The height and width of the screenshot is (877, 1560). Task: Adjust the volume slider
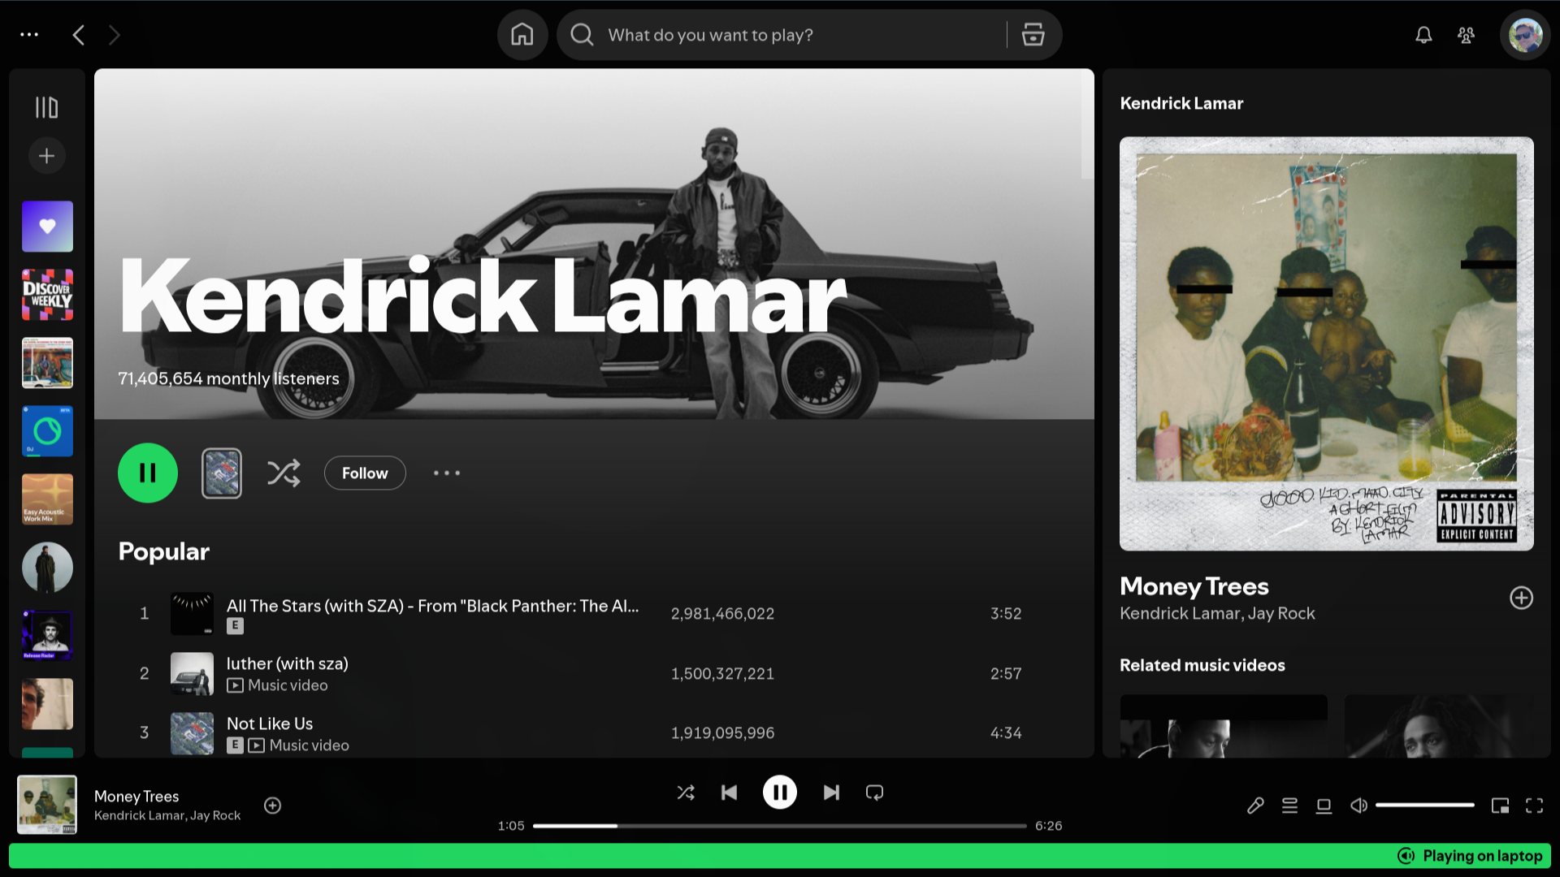[1425, 806]
